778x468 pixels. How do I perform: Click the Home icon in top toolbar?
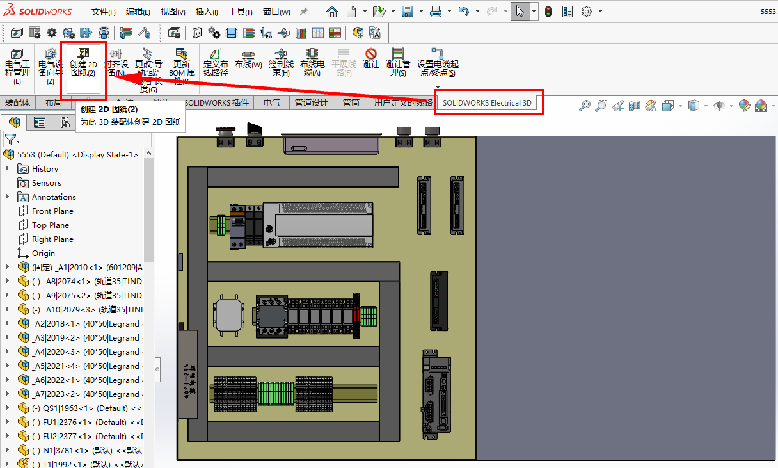pos(331,12)
